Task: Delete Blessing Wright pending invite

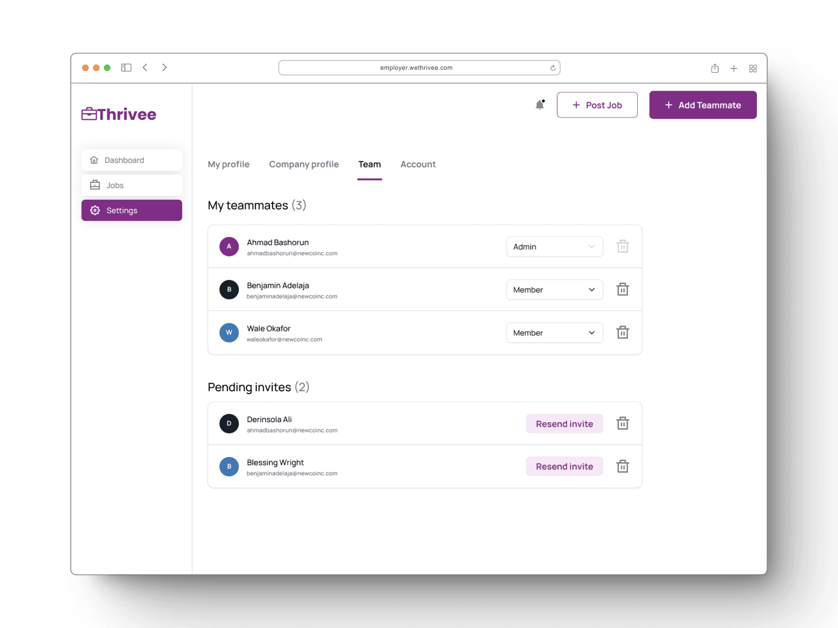Action: pos(622,466)
